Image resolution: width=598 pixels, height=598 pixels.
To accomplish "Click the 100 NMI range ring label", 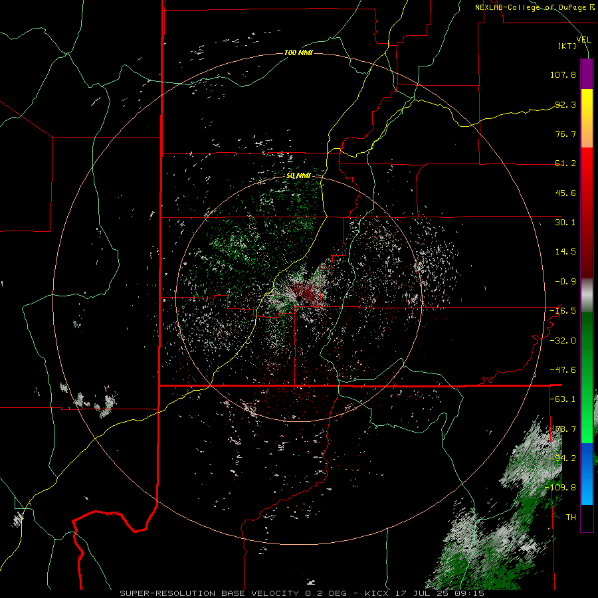I will point(298,52).
